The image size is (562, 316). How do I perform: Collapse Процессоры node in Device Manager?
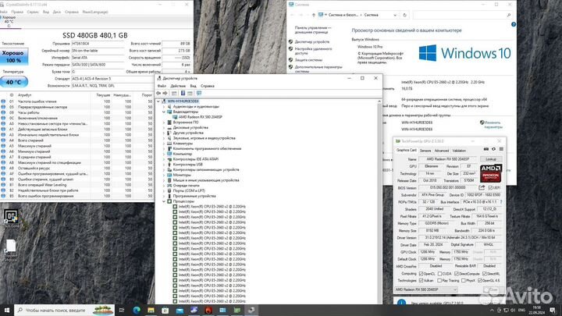(x=164, y=201)
